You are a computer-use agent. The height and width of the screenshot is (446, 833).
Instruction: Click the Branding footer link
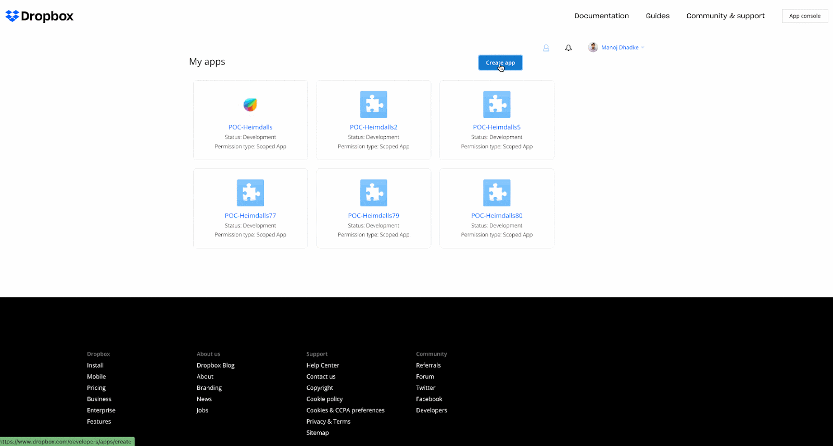[x=209, y=388]
